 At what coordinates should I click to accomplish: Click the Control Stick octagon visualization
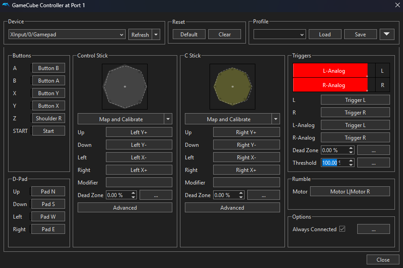[125, 87]
